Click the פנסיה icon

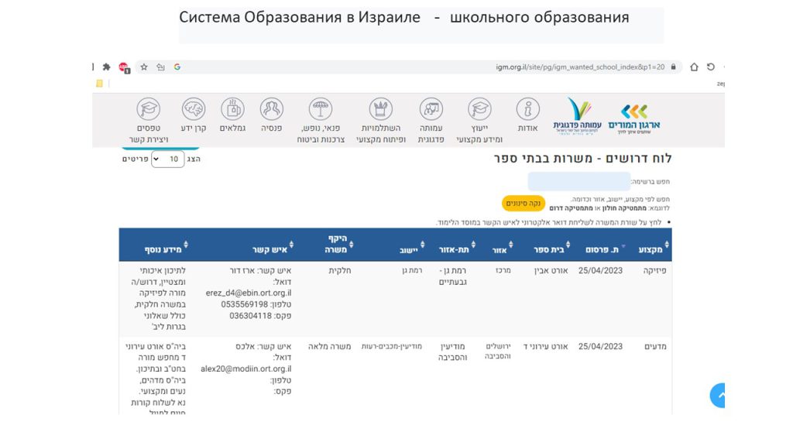[x=271, y=109]
